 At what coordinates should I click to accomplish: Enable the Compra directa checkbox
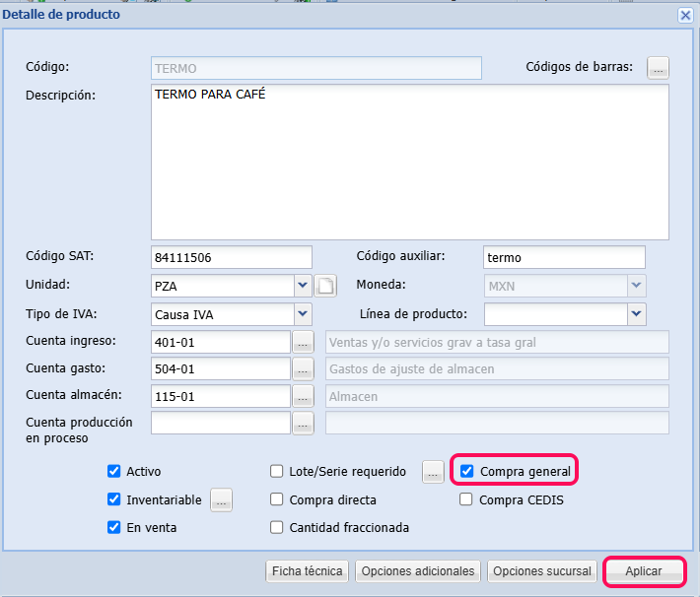click(x=277, y=499)
